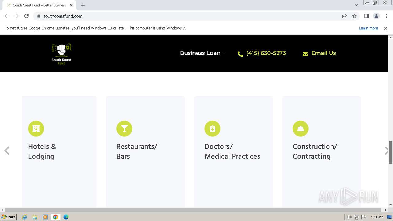Dismiss the Chrome update notification bar
This screenshot has height=221, width=393.
tap(386, 28)
